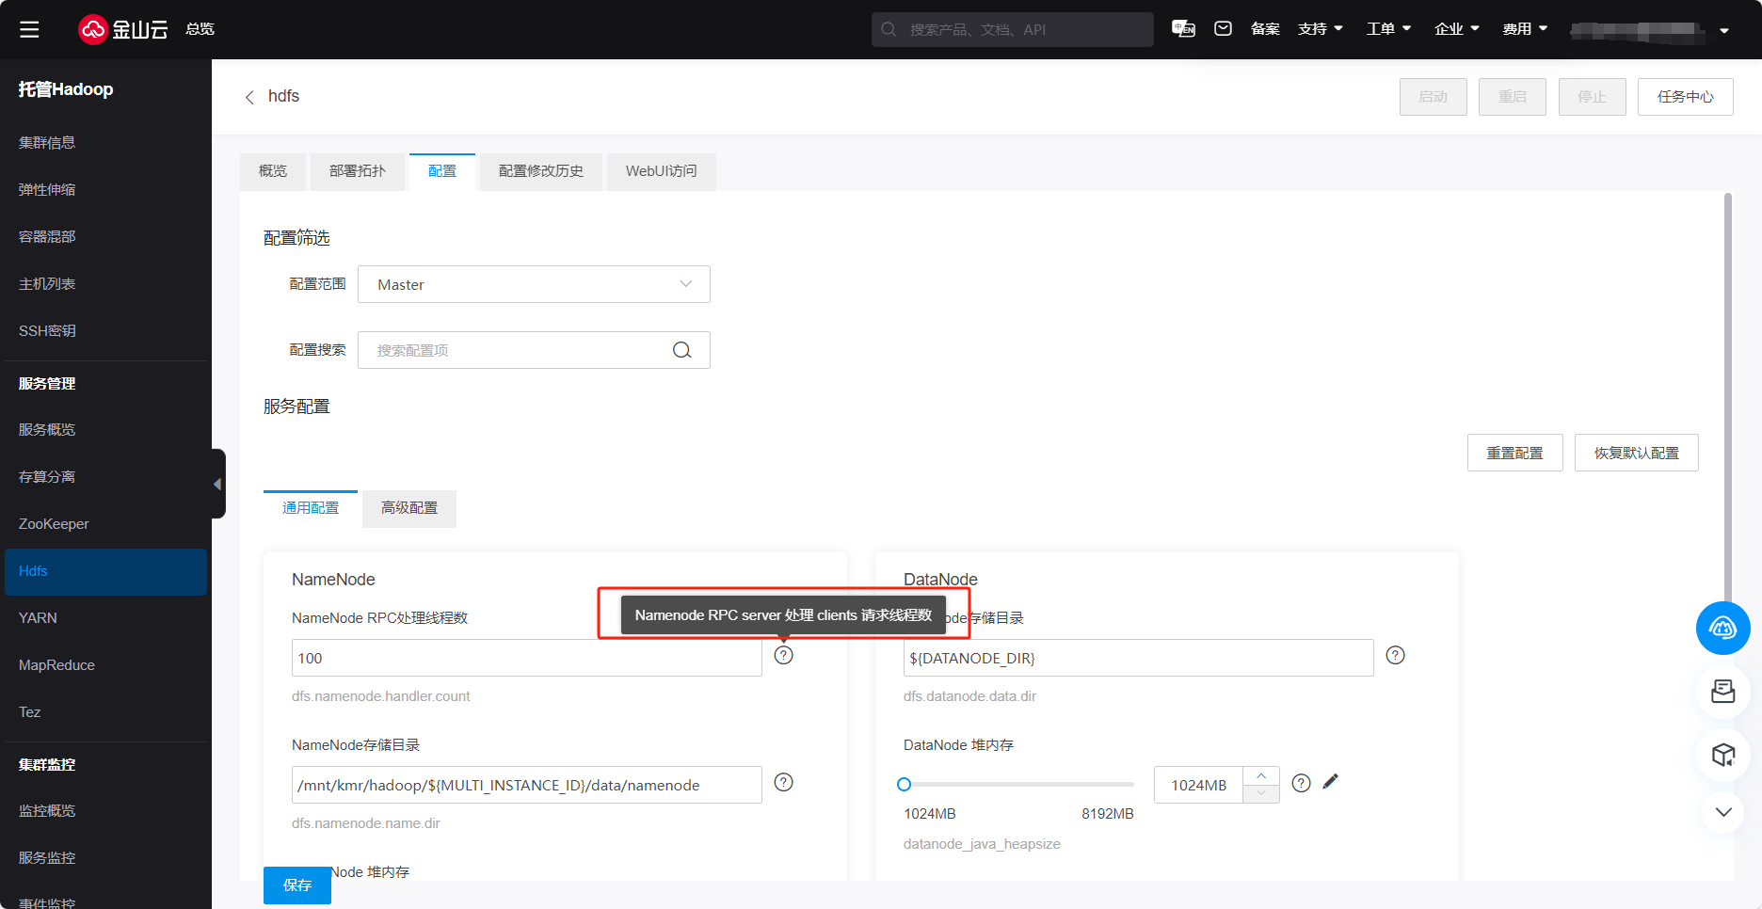
Task: Click search magnifier in config search box
Action: pos(682,350)
